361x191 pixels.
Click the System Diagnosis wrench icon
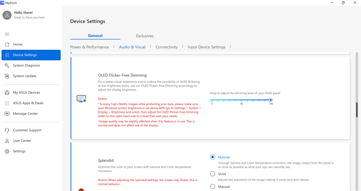tap(7, 65)
